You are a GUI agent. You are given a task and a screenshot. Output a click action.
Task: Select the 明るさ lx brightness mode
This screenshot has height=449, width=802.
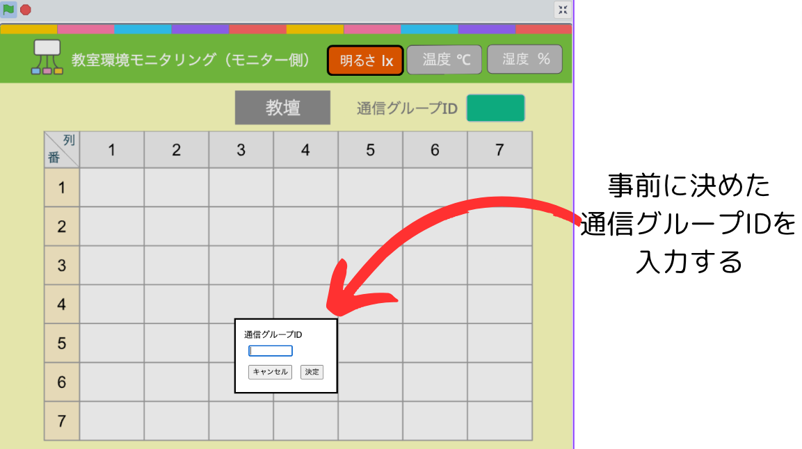click(x=366, y=60)
